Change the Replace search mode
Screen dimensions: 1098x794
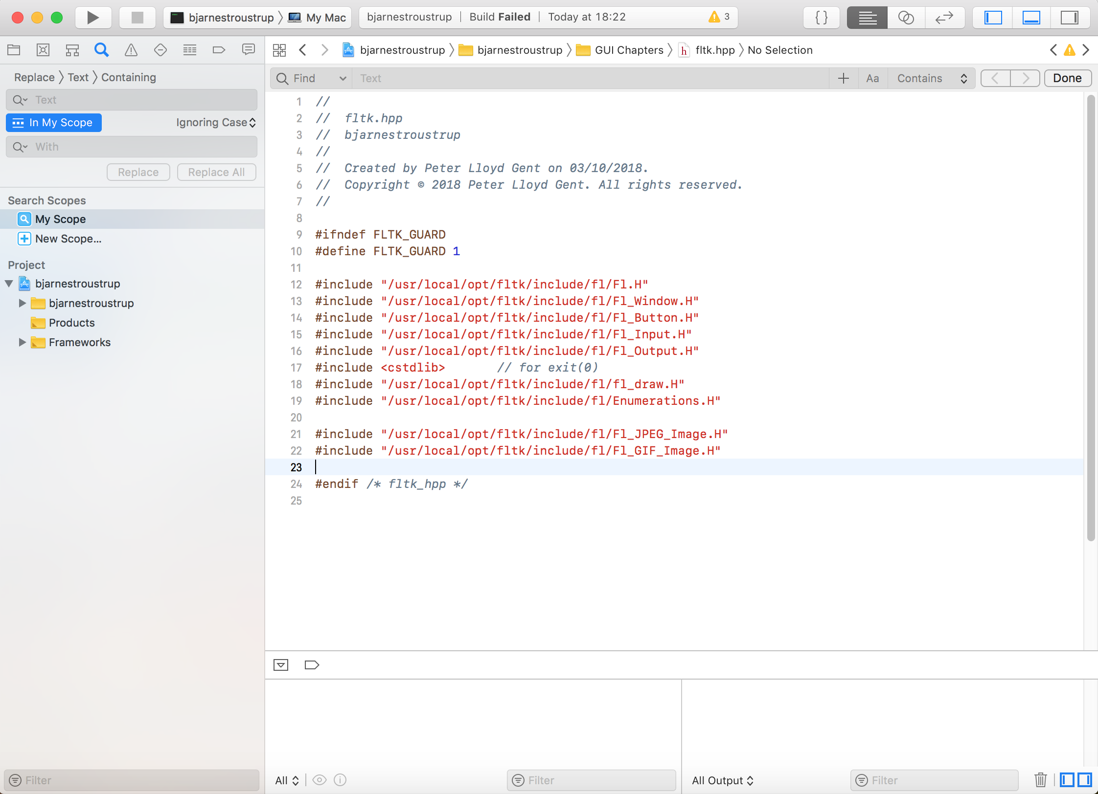pos(34,77)
